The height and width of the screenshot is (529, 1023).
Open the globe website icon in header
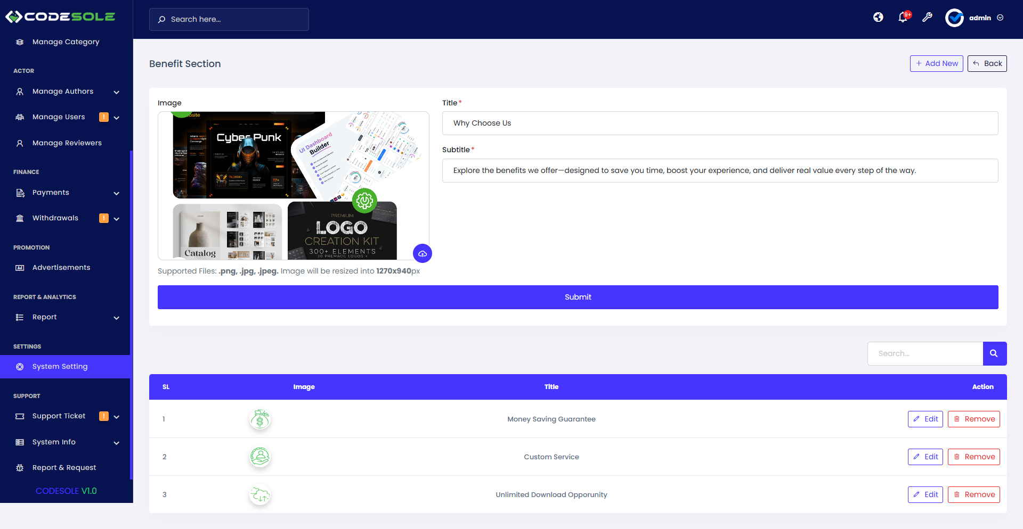coord(878,18)
